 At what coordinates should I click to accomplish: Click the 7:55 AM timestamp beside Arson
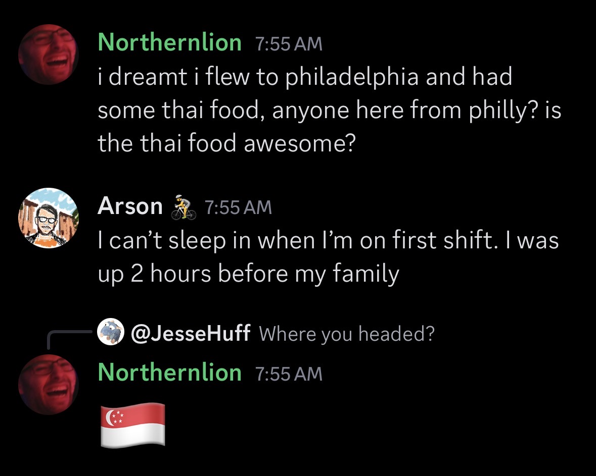coord(238,207)
